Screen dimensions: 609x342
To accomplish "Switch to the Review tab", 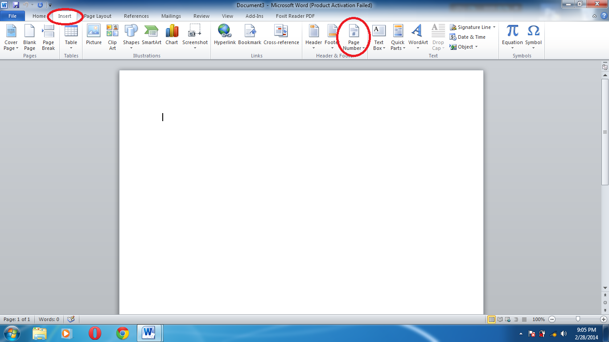I will coord(202,16).
